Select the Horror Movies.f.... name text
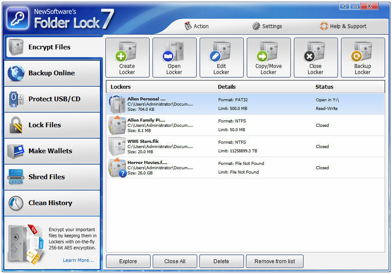 click(147, 163)
